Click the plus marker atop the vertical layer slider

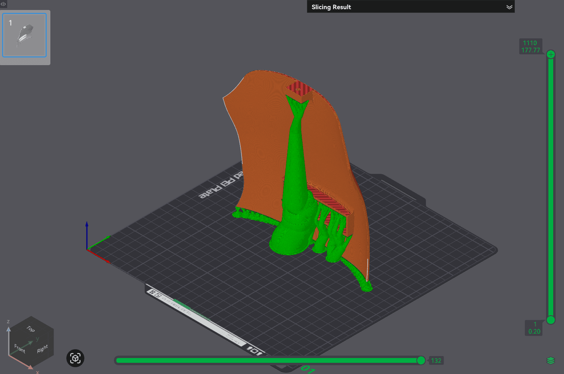pyautogui.click(x=551, y=54)
